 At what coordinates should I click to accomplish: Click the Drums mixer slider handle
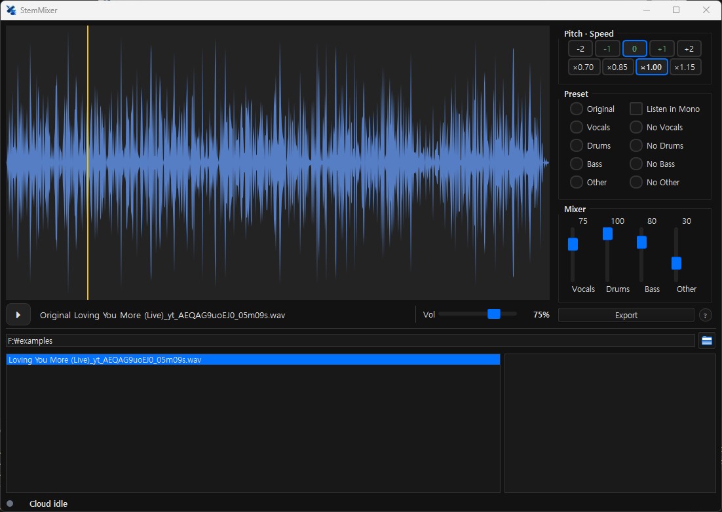coord(607,234)
